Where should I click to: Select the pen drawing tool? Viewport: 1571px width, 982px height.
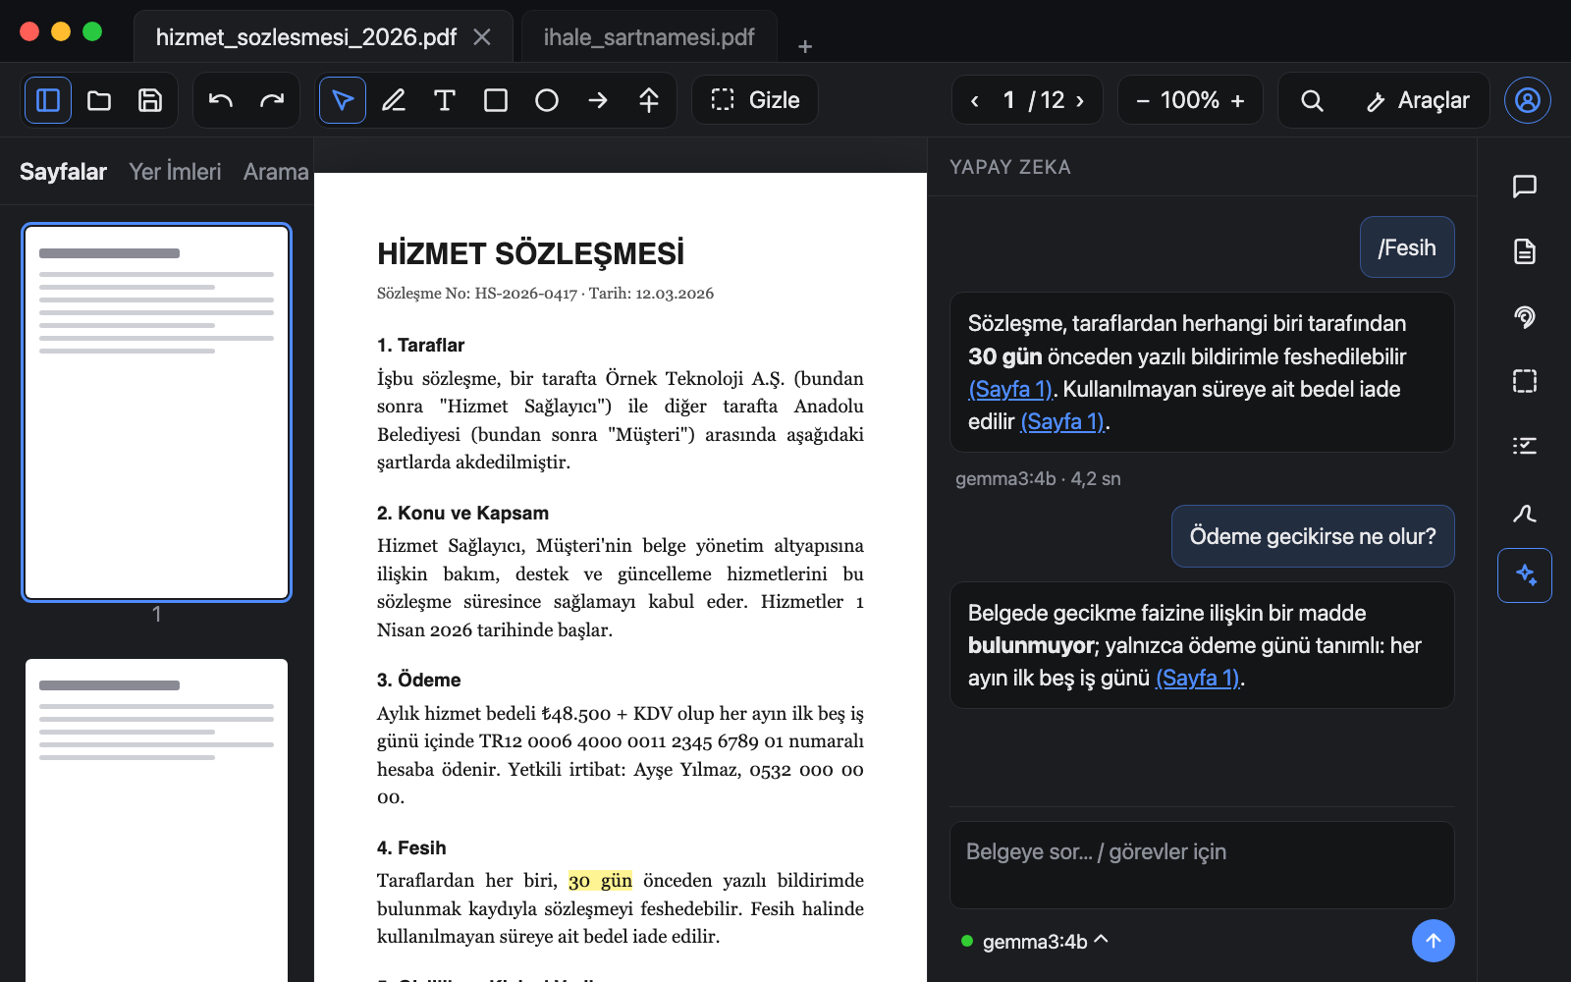tap(394, 100)
